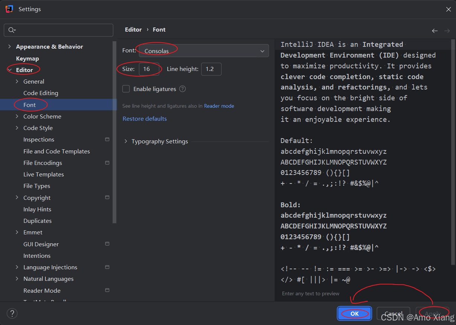This screenshot has height=325, width=456.
Task: Click the Line height input field
Action: pos(211,69)
